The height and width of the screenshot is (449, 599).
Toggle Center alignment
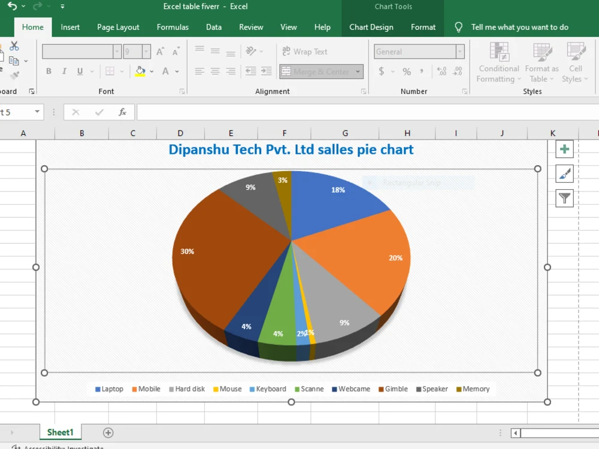(x=215, y=71)
